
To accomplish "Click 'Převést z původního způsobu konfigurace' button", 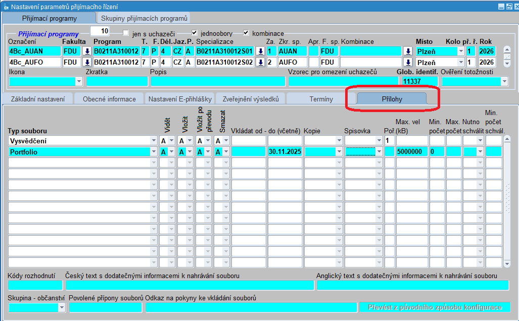I will pyautogui.click(x=435, y=307).
